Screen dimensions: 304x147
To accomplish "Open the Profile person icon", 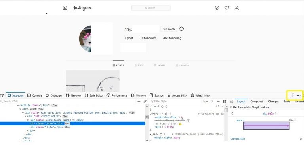I will click(237, 8).
